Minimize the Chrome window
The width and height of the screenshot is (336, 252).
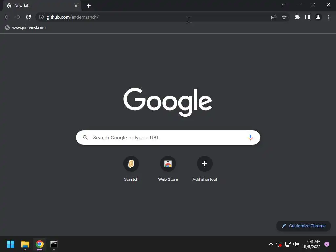point(298,5)
